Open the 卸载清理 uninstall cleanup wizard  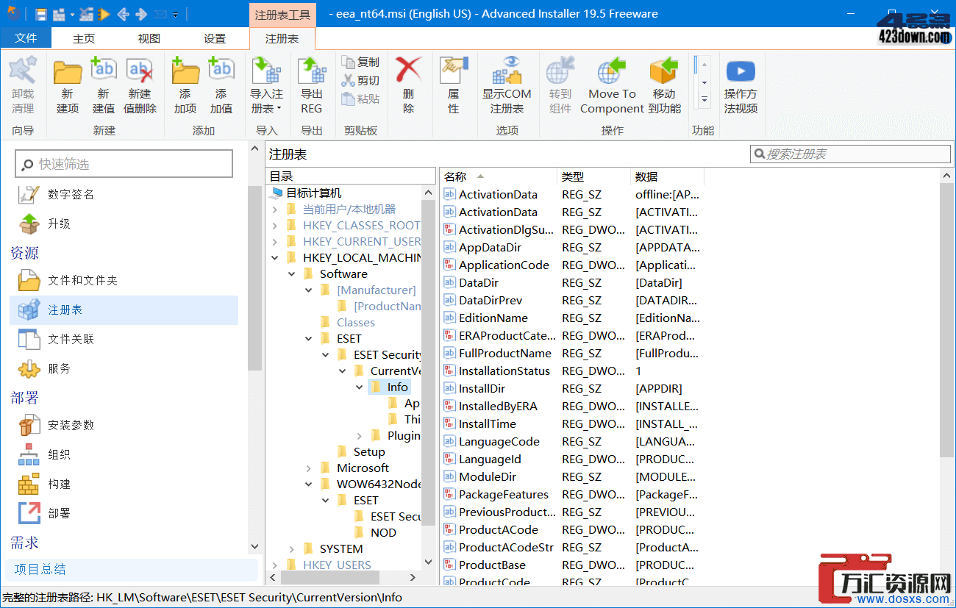coord(23,86)
